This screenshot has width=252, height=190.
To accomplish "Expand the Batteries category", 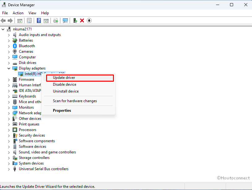I will tap(9, 40).
